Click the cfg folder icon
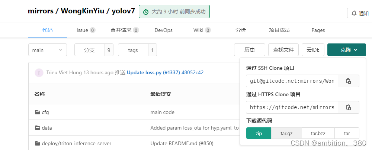 [x=37, y=112]
